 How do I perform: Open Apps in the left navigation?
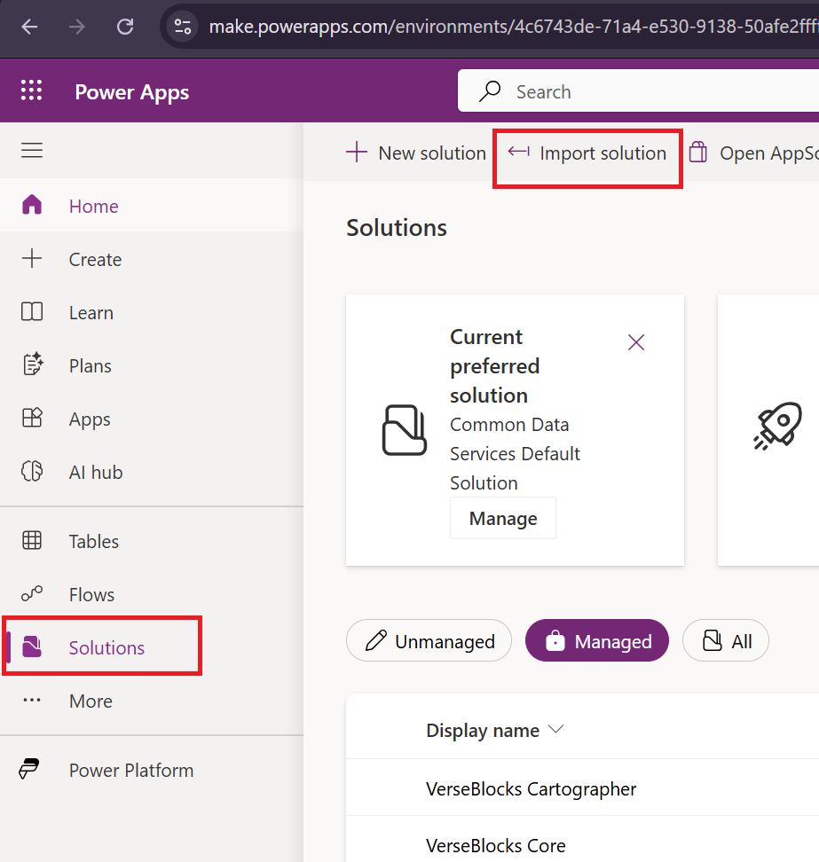[x=152, y=419]
